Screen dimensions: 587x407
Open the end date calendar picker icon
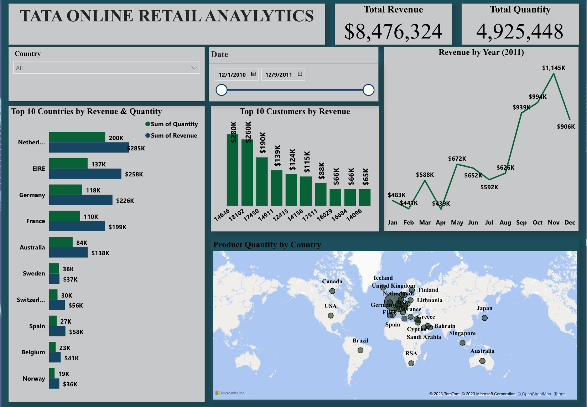click(300, 74)
